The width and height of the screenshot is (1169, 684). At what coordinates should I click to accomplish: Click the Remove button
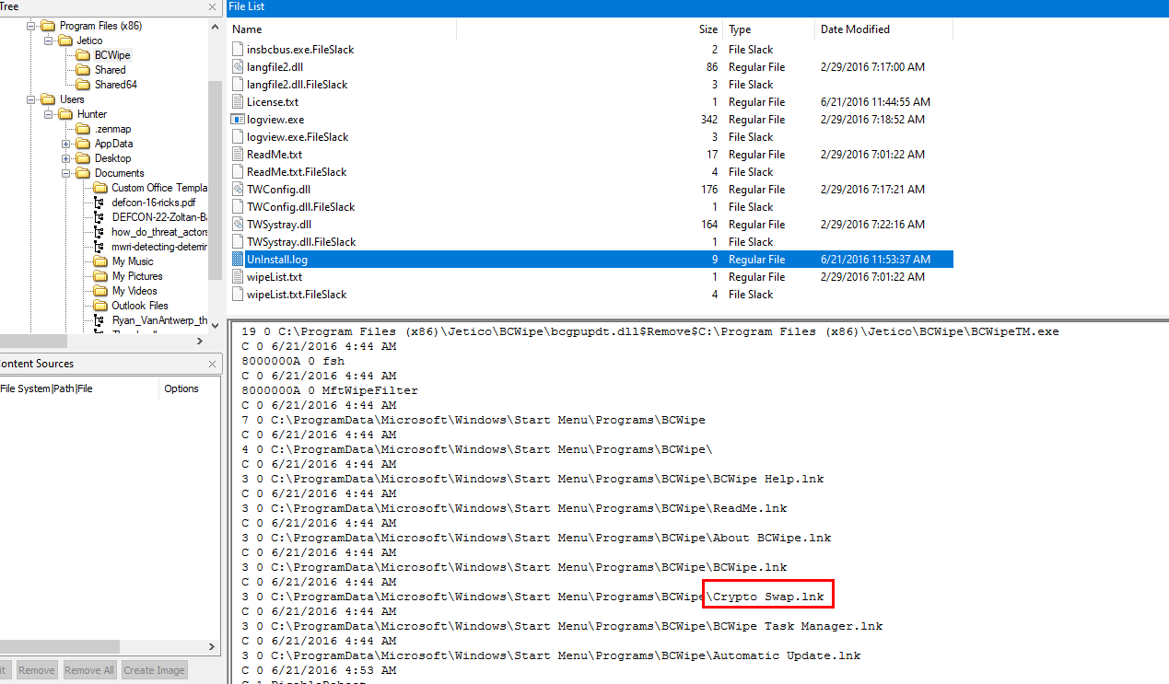pyautogui.click(x=37, y=670)
